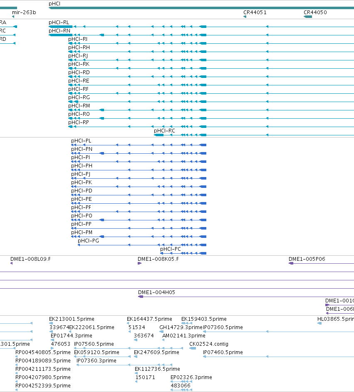Select the DME1-008L09.F feature label
The height and width of the screenshot is (392, 354).
[x=30, y=259]
